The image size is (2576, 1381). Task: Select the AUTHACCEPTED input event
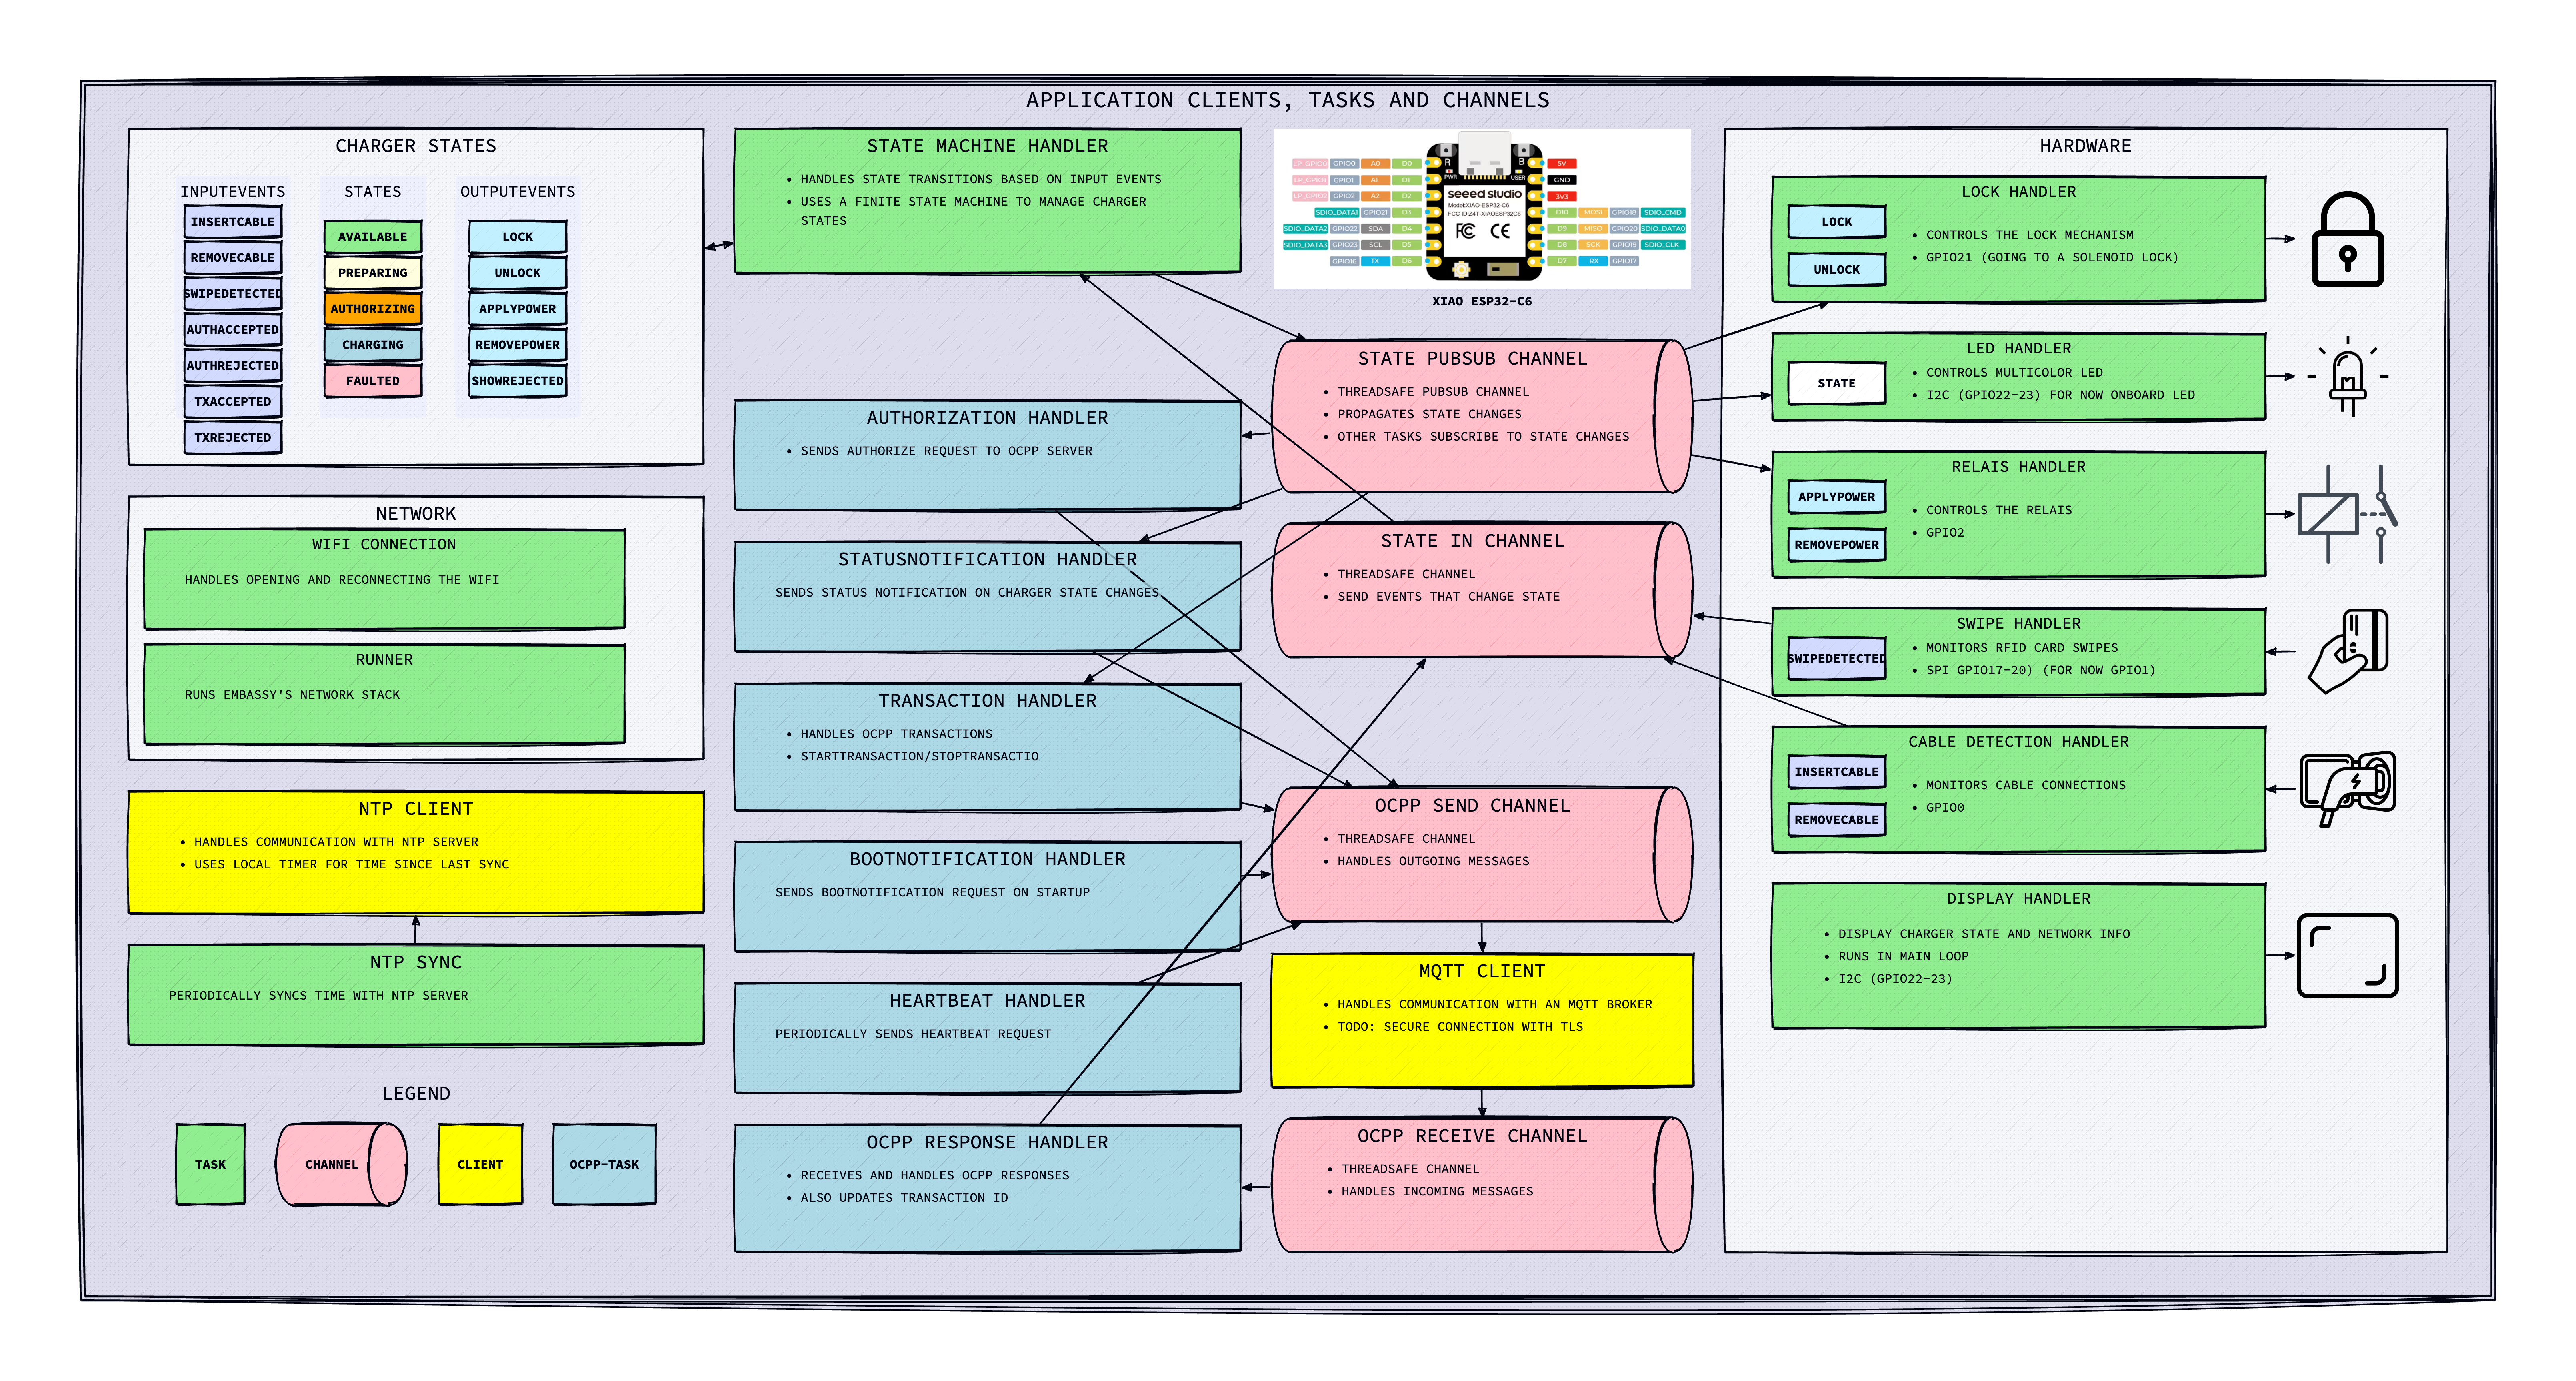(232, 330)
